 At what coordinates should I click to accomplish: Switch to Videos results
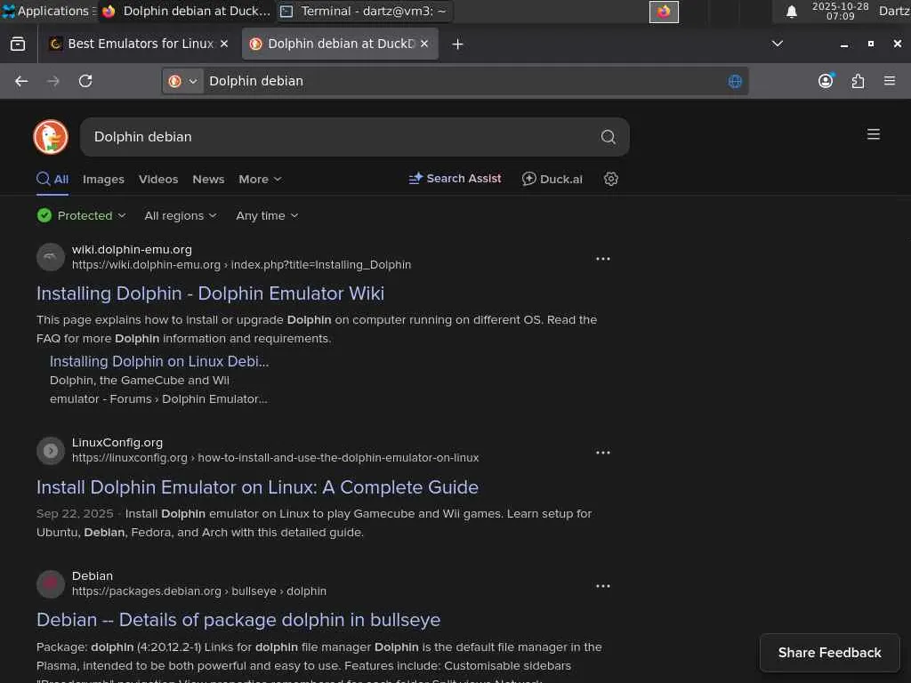pos(158,180)
